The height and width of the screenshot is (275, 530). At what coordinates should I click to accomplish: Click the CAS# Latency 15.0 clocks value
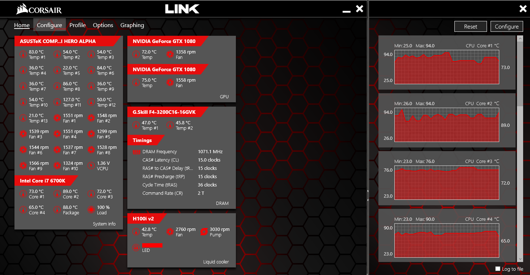tap(209, 160)
